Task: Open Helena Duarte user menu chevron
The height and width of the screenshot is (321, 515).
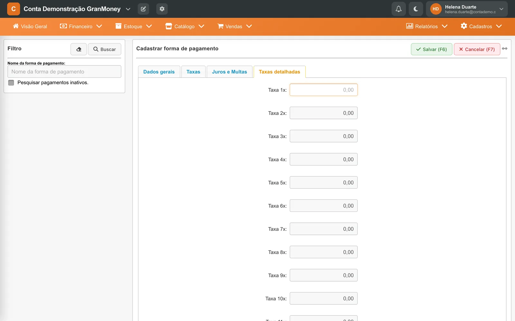Action: 501,9
